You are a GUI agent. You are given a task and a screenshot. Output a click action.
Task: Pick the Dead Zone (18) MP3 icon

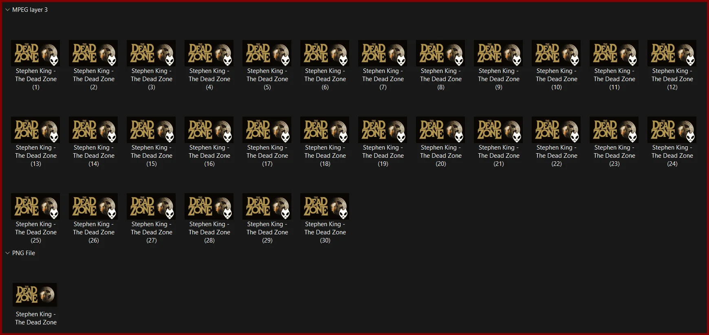click(x=325, y=130)
